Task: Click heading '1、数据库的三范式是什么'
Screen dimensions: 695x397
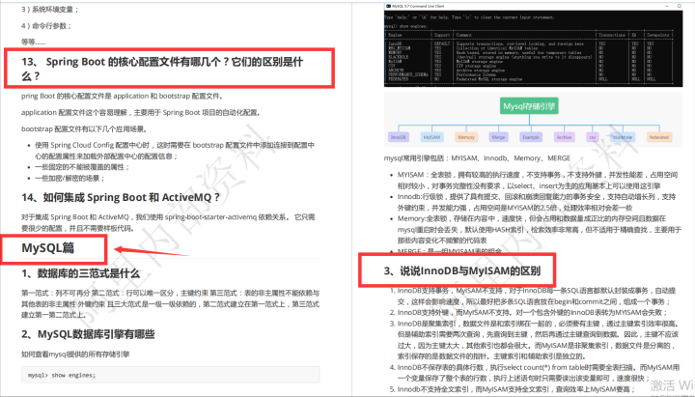Action: point(81,273)
